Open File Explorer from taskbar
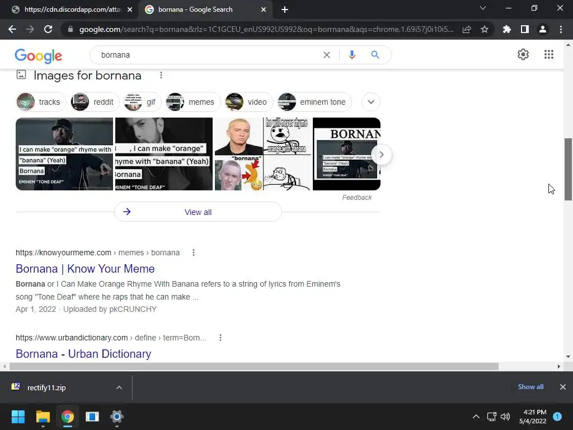The width and height of the screenshot is (573, 430). tap(43, 417)
